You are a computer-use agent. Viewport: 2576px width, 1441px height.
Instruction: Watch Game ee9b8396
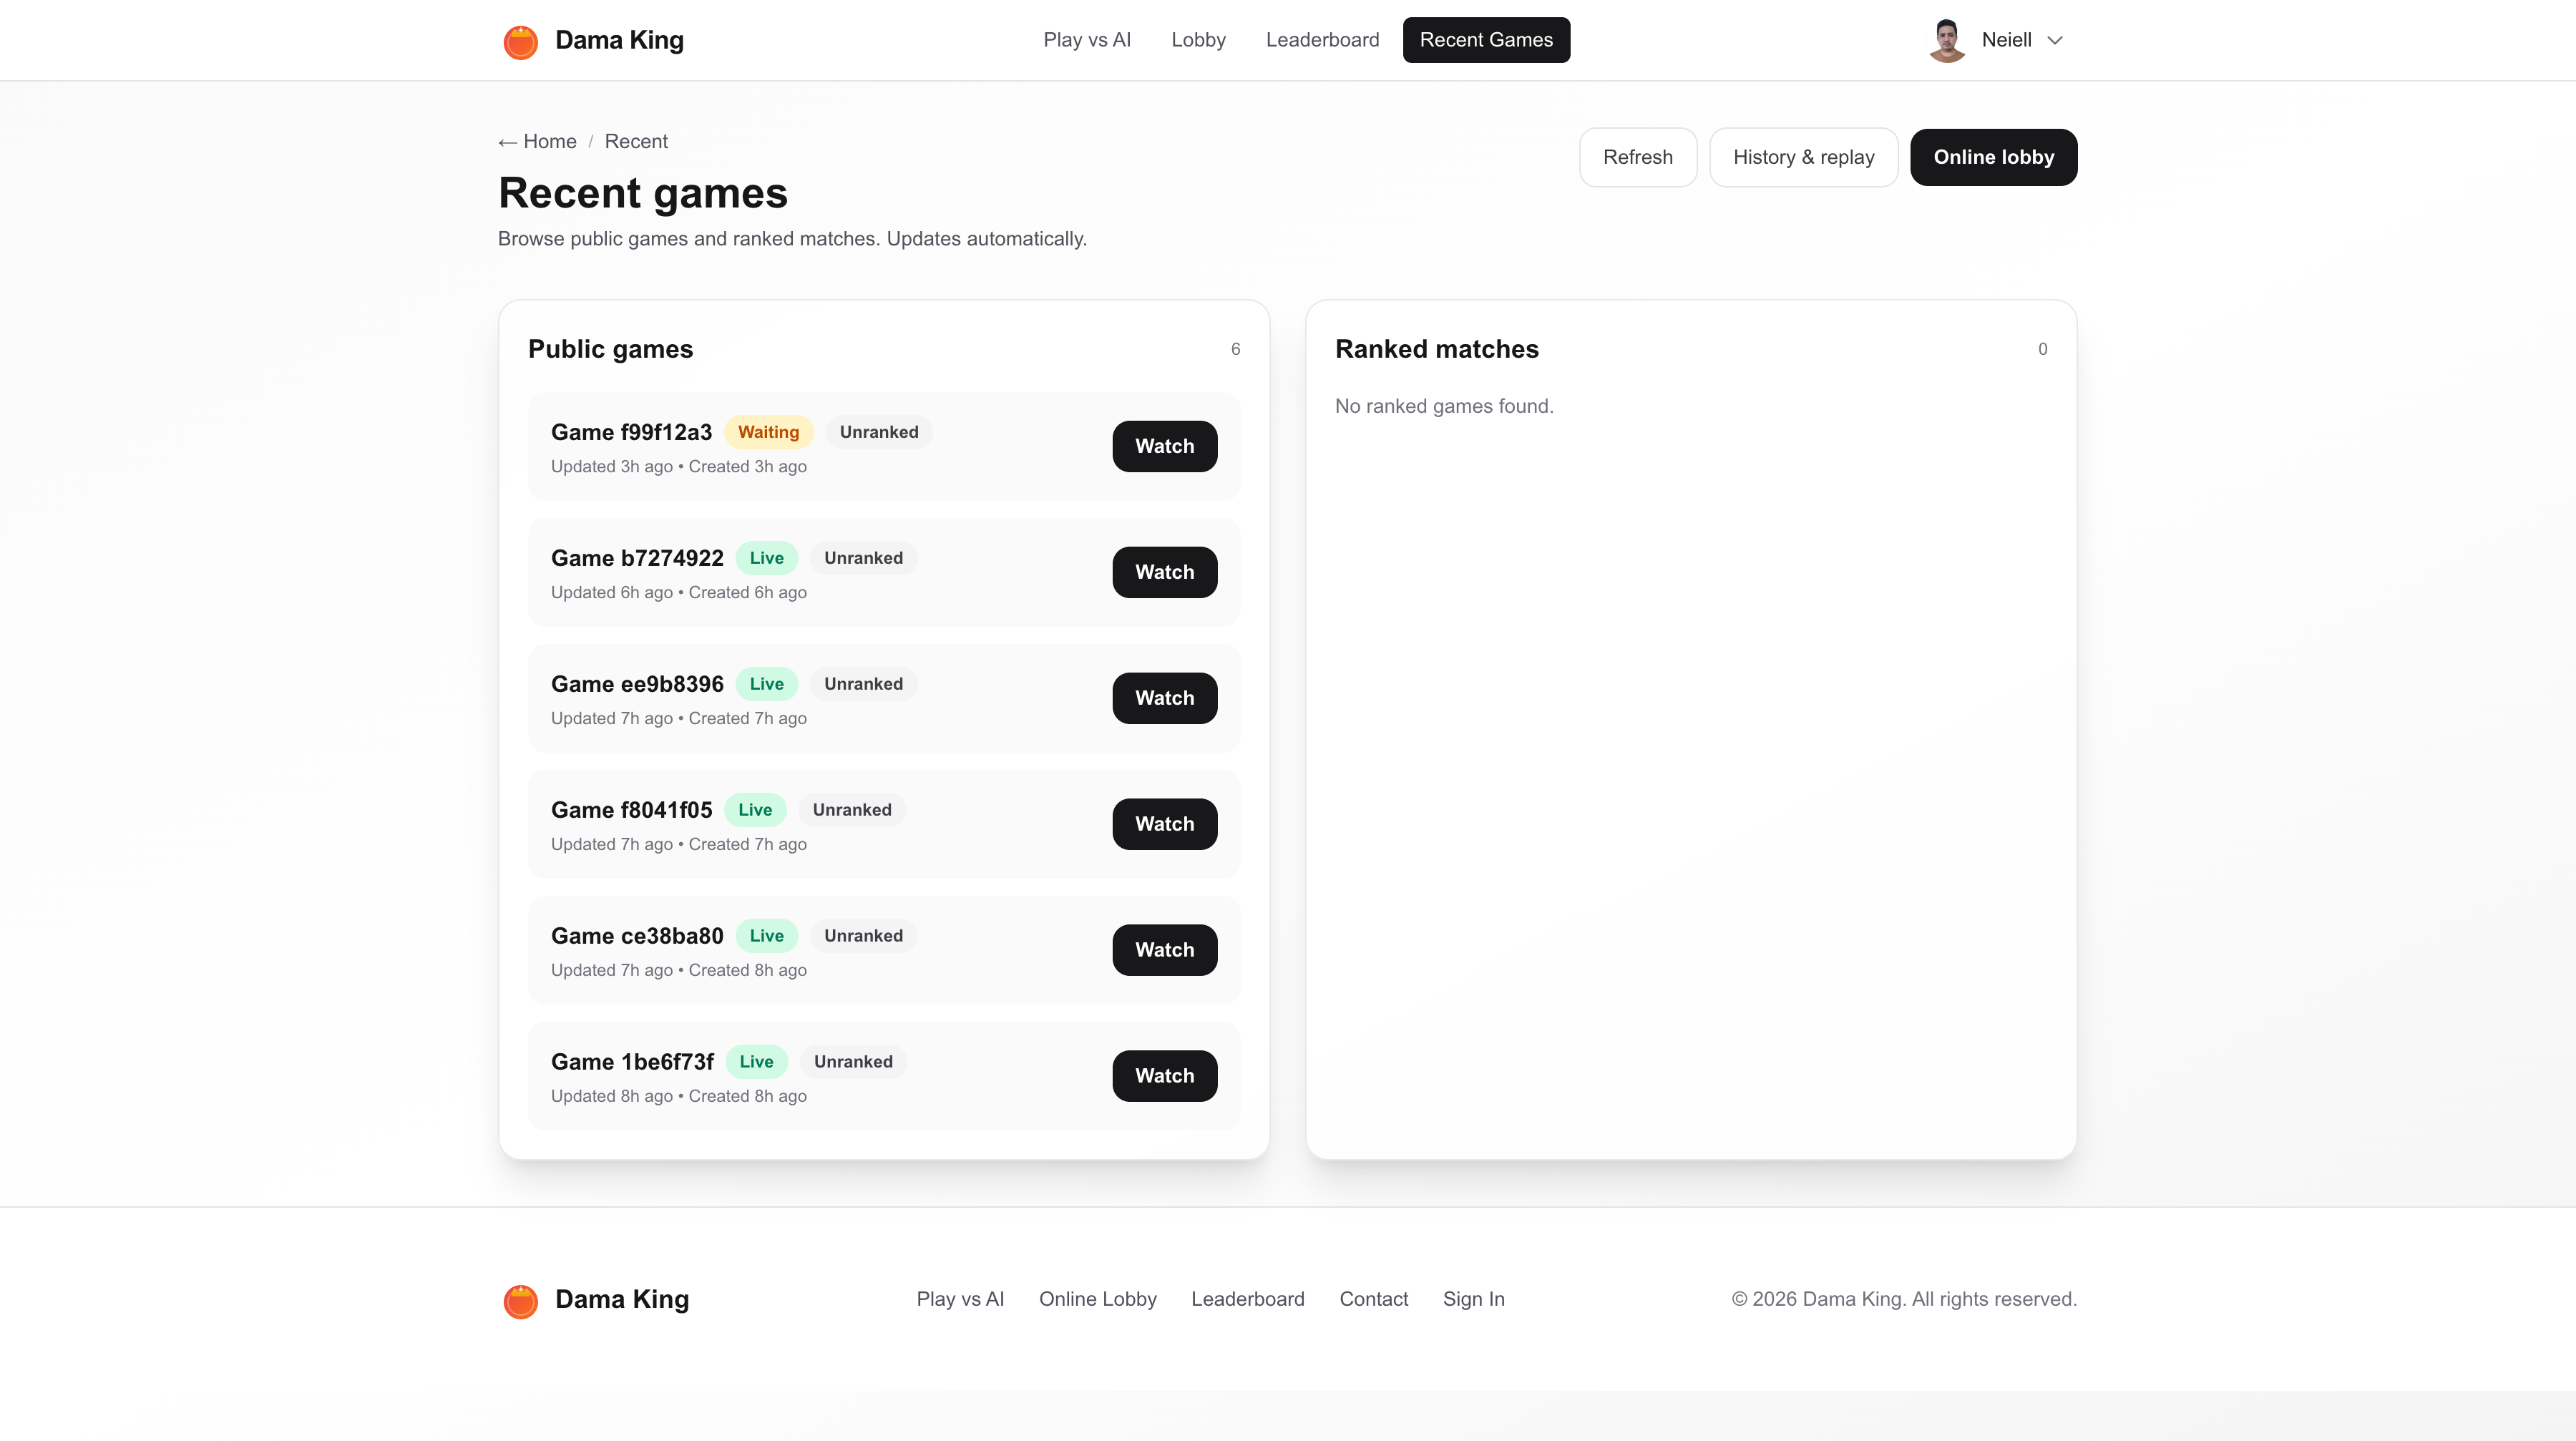coord(1164,698)
